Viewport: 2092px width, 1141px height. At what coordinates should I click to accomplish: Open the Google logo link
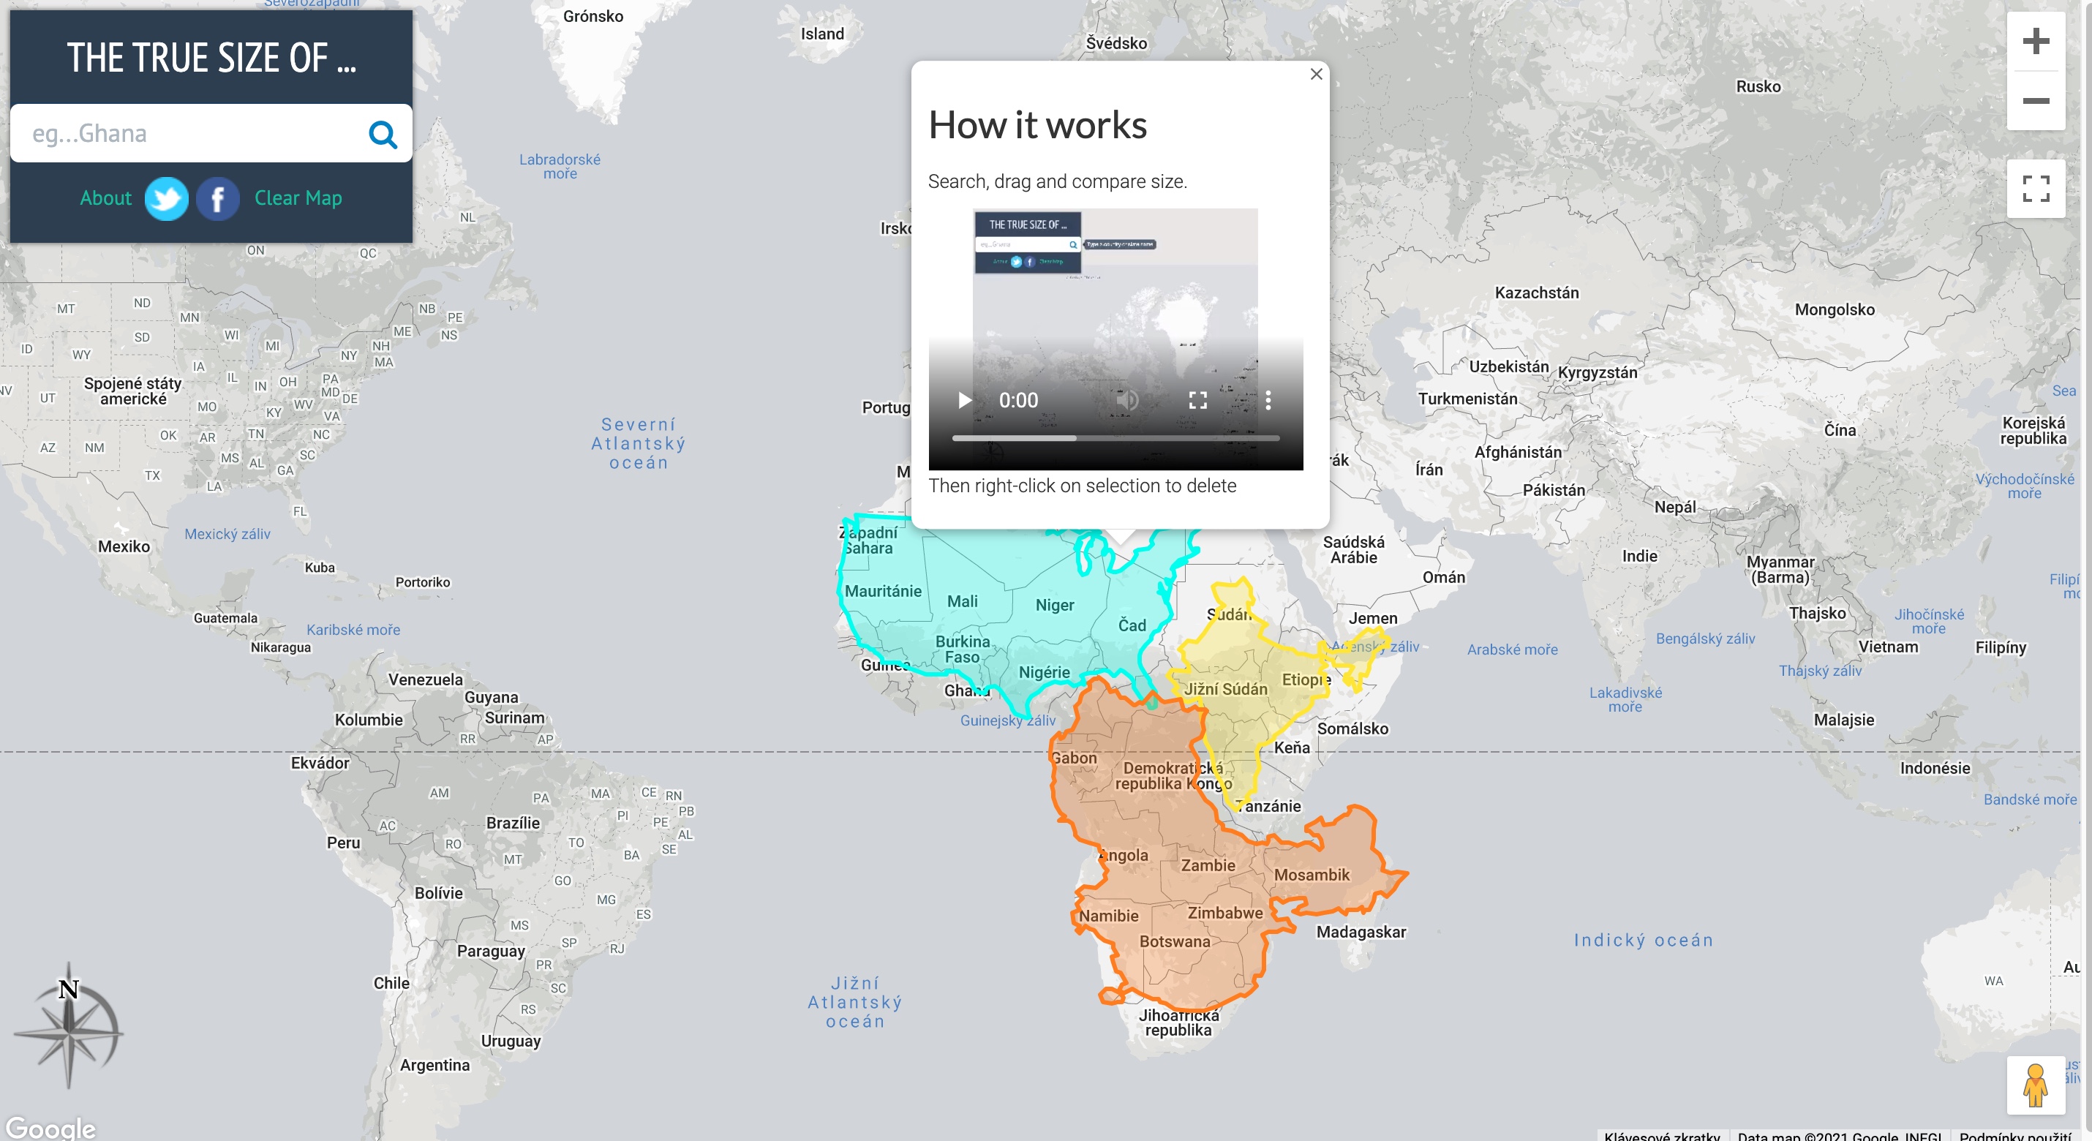50,1127
